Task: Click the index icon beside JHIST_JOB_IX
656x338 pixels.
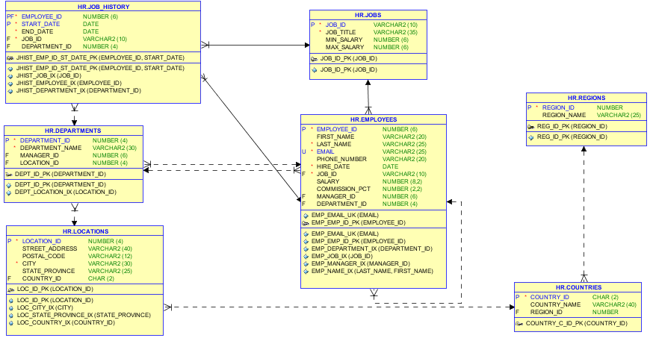Action: (x=9, y=75)
